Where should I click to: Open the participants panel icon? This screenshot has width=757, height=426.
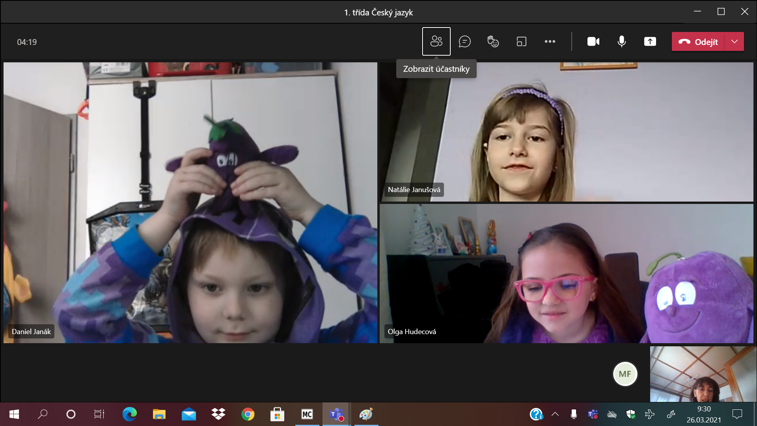point(436,41)
